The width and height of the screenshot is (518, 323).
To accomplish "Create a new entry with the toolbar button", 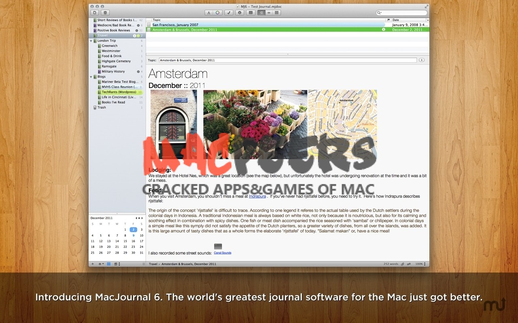I will (x=95, y=13).
